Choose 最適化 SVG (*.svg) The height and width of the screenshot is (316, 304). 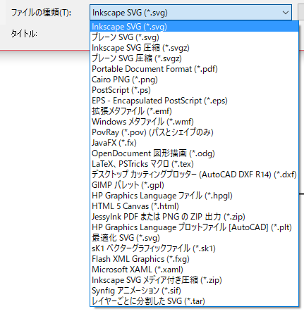pyautogui.click(x=194, y=238)
